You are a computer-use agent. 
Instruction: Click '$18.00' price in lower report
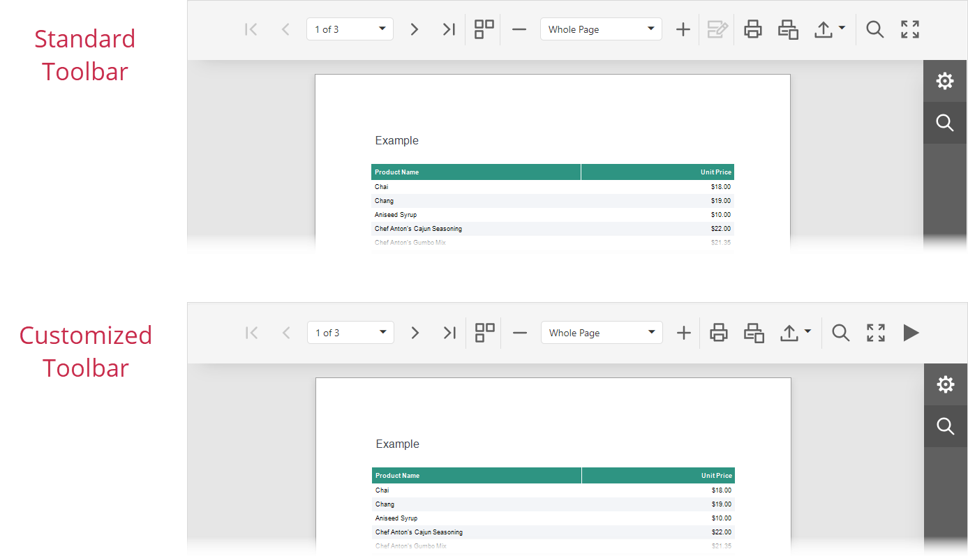click(722, 490)
